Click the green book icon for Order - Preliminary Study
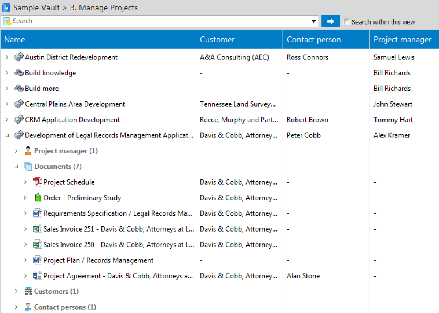439x313 pixels. (x=38, y=198)
